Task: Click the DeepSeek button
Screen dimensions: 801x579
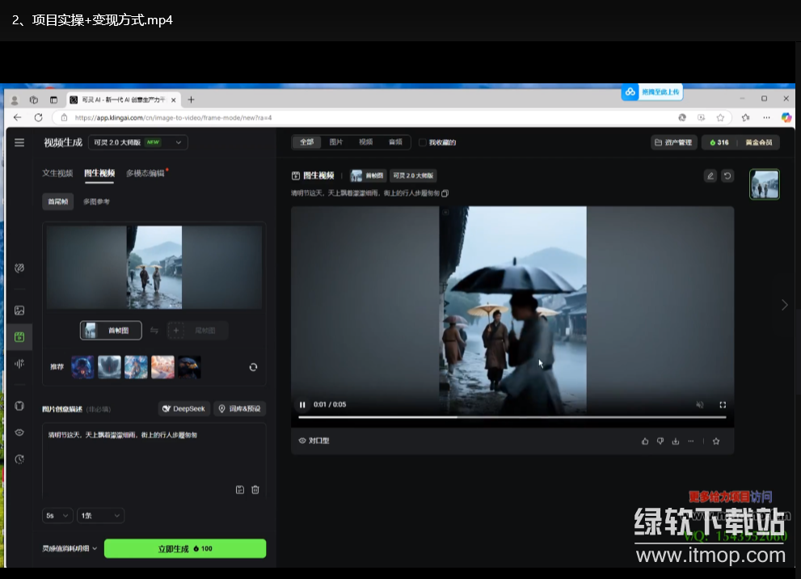Action: point(184,408)
